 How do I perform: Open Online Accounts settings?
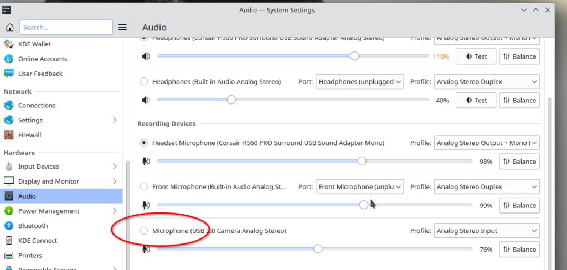pyautogui.click(x=61, y=59)
